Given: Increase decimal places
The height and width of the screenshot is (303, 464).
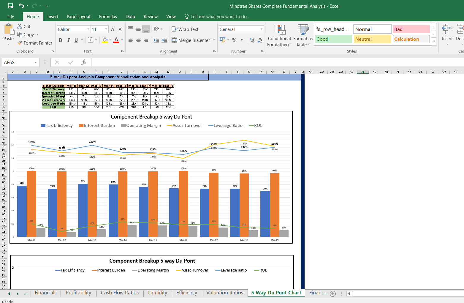Looking at the screenshot, I should pos(252,40).
